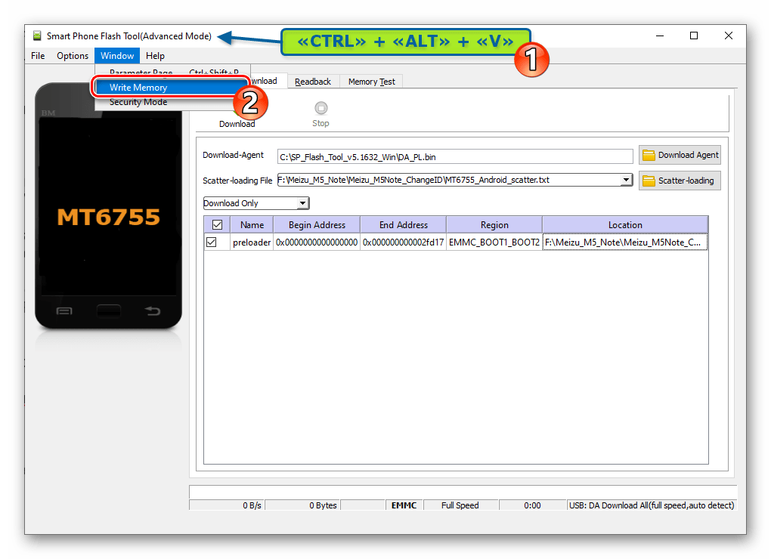Click the Smart Phone Flash Tool title icon
The width and height of the screenshot is (771, 559).
37,36
